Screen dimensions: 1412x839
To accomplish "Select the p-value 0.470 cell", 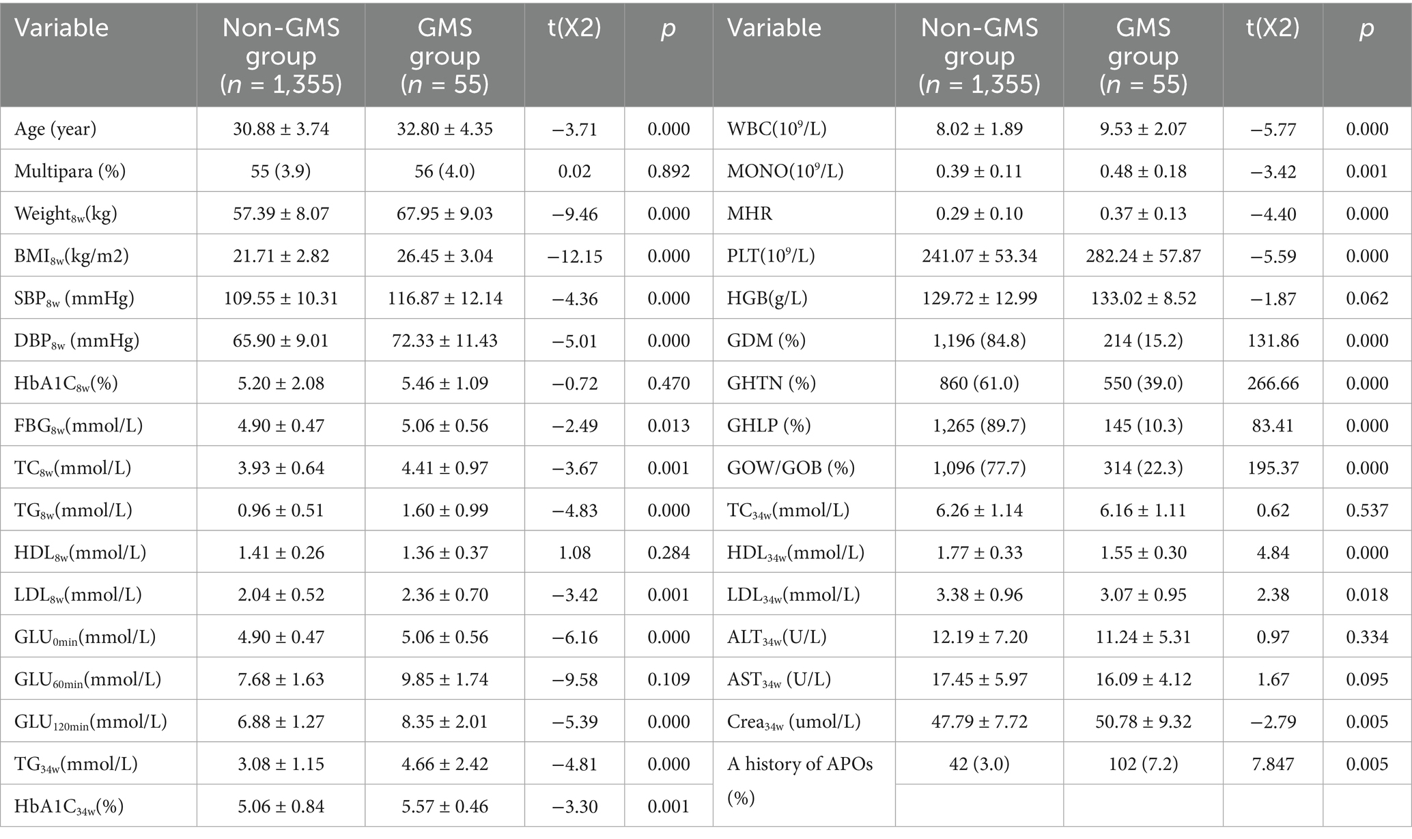I will pos(668,383).
